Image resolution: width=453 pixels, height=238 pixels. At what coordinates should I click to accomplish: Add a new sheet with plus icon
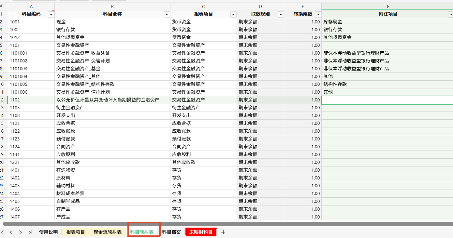point(223,232)
